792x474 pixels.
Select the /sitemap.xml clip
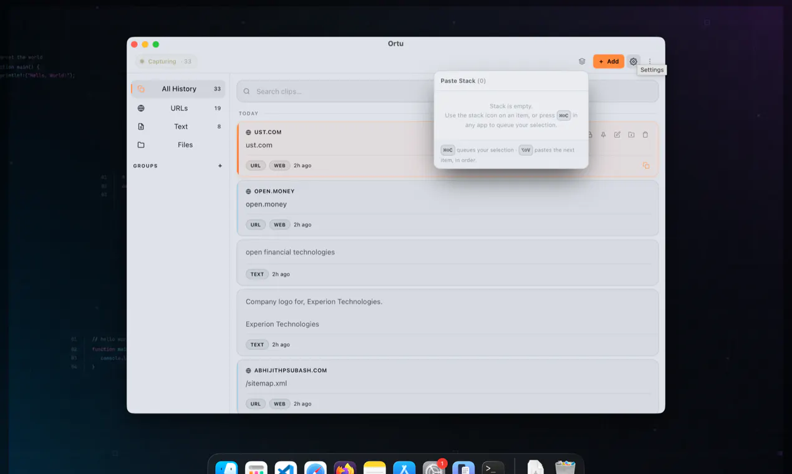[447, 385]
